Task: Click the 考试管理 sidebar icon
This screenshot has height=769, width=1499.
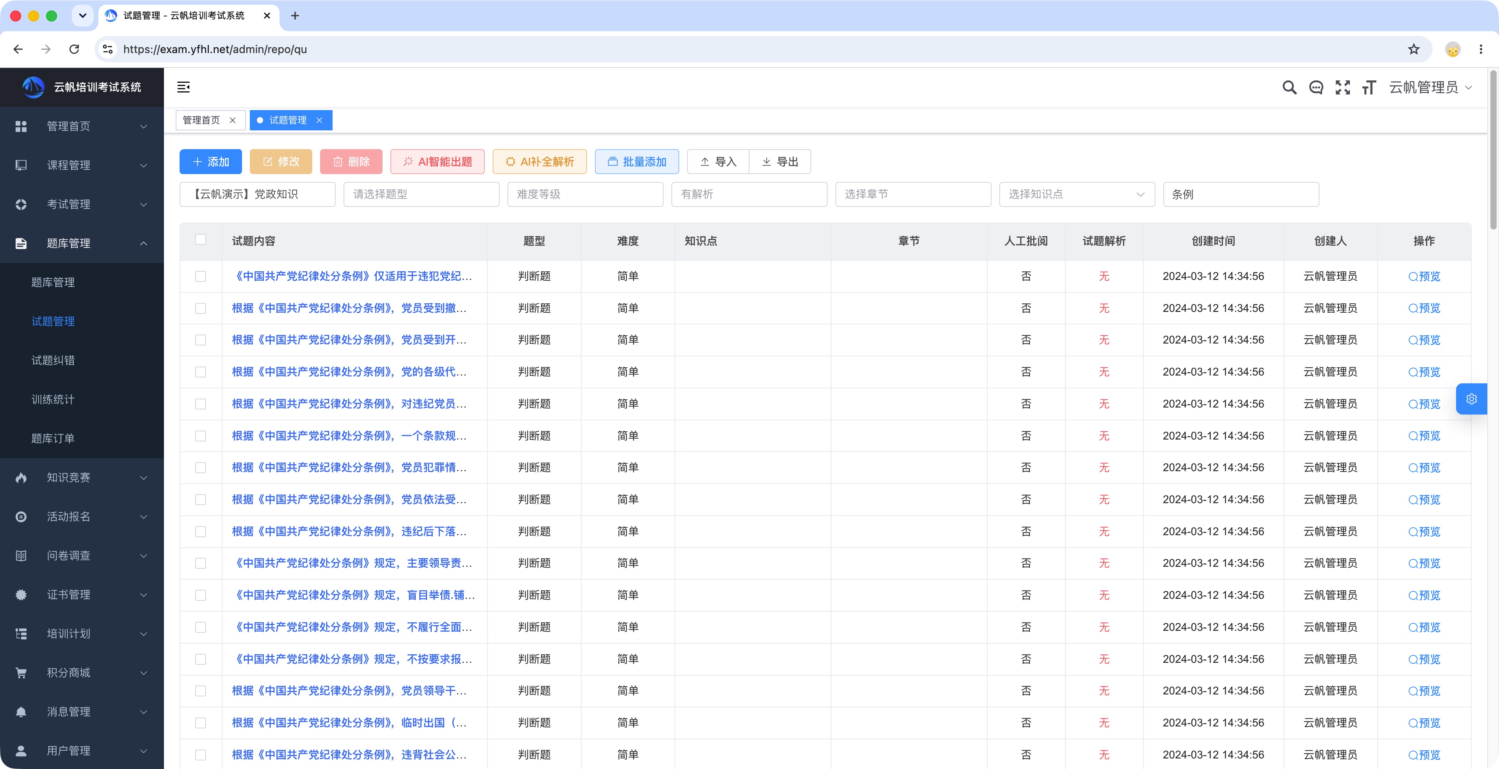Action: [x=21, y=204]
